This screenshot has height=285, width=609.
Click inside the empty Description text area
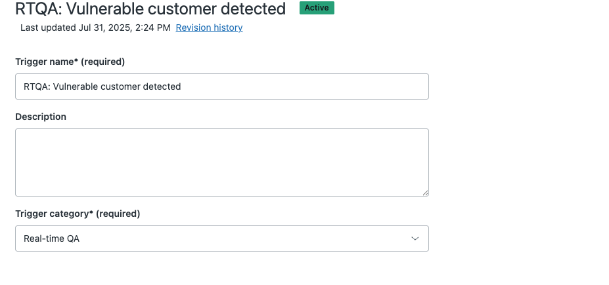coord(221,162)
